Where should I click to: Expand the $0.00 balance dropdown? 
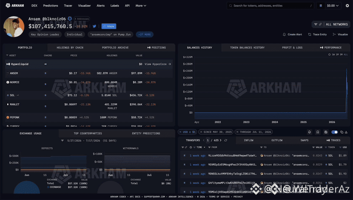click(x=333, y=6)
